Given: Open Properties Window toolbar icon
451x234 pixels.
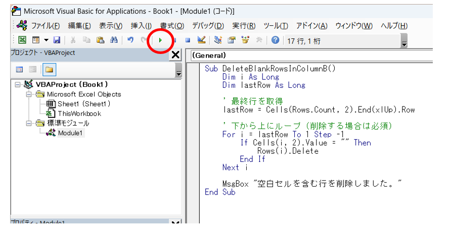Looking at the screenshot, I should click(232, 40).
